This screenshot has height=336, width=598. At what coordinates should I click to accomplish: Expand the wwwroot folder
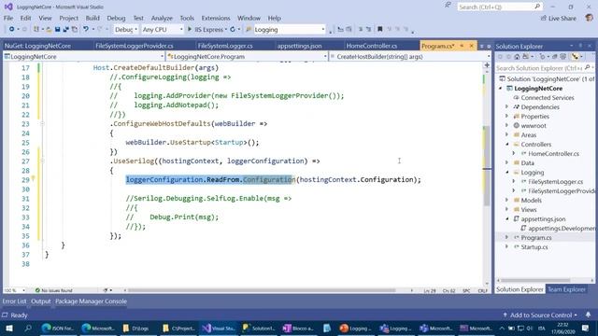tap(507, 125)
